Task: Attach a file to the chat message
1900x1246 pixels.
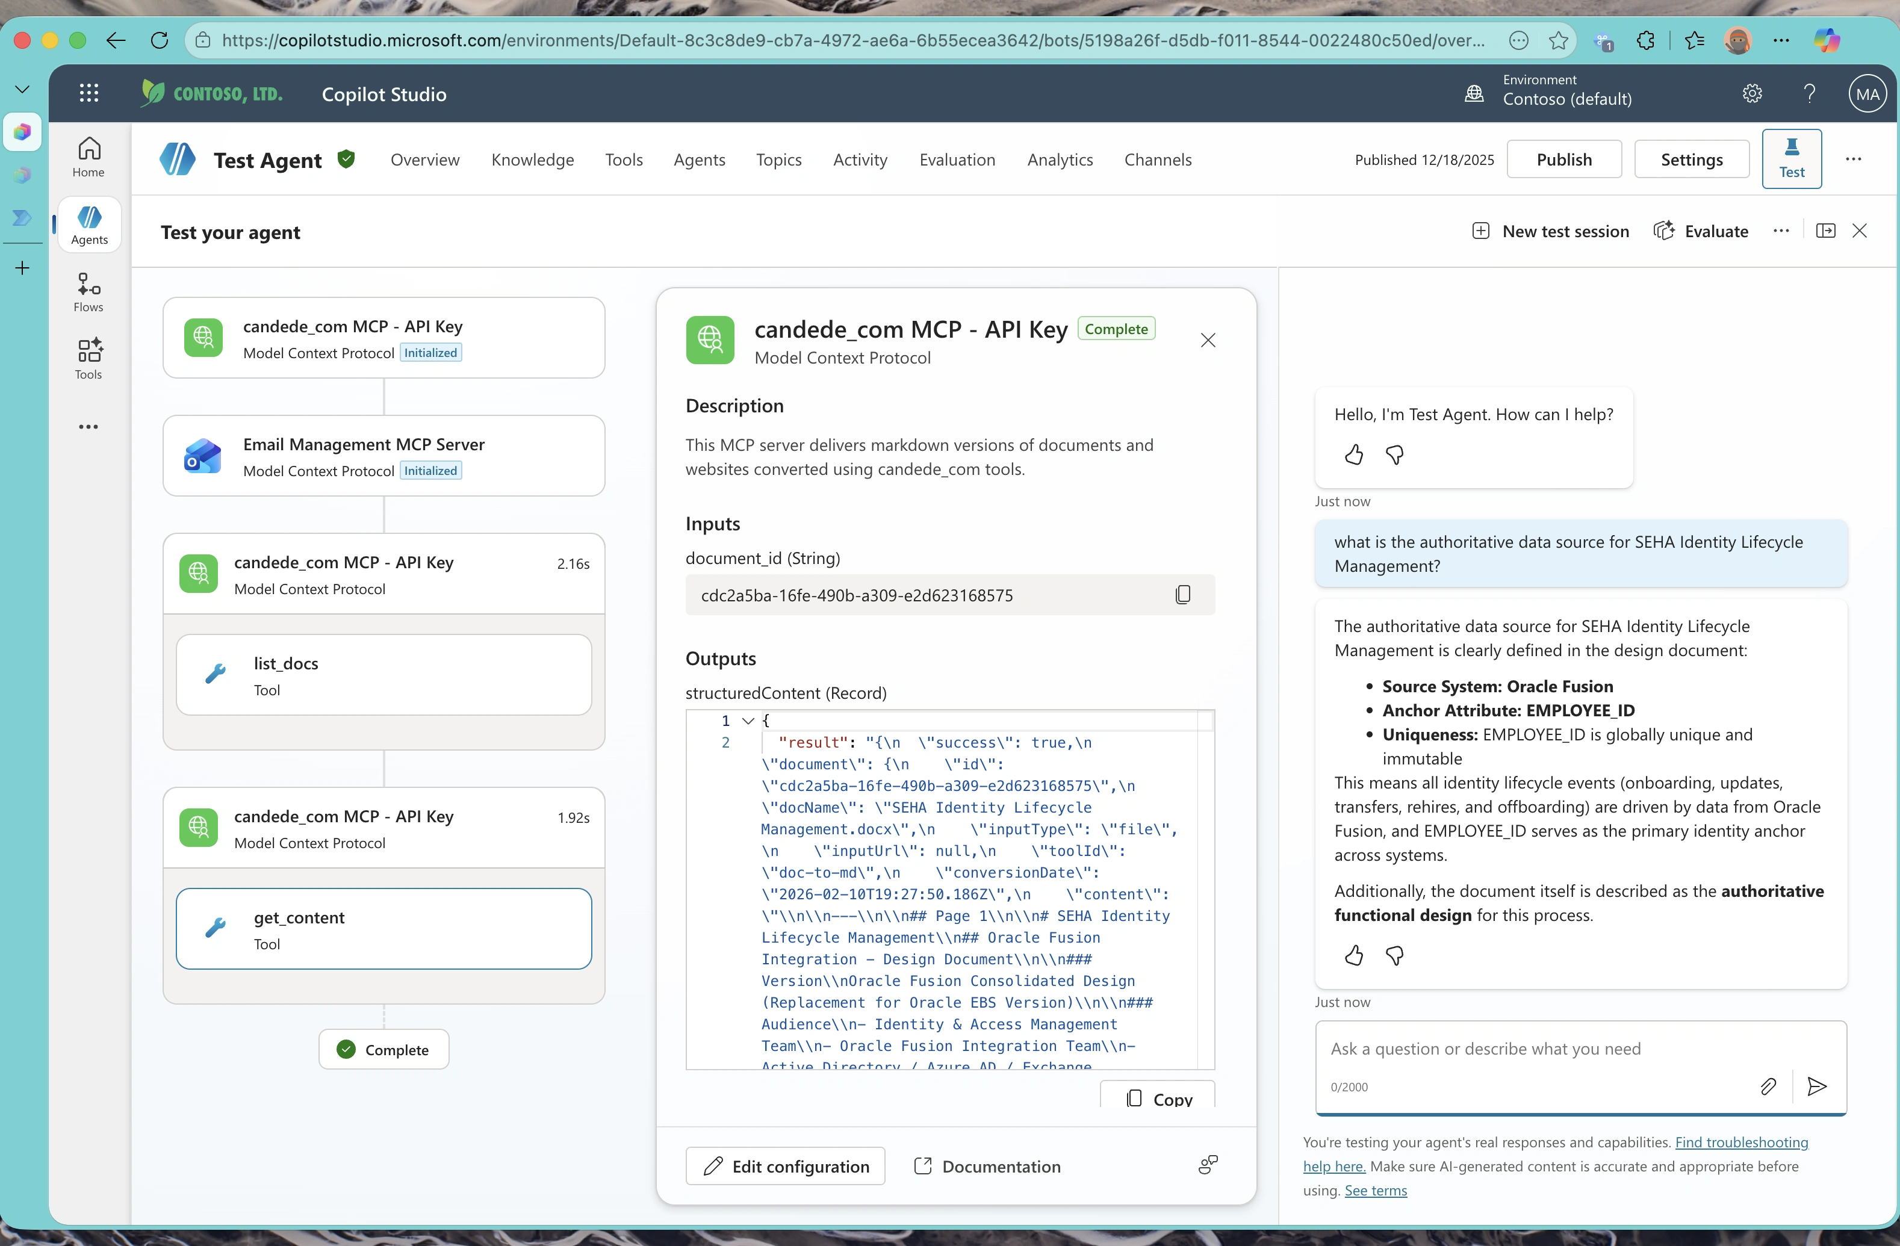Action: coord(1768,1085)
